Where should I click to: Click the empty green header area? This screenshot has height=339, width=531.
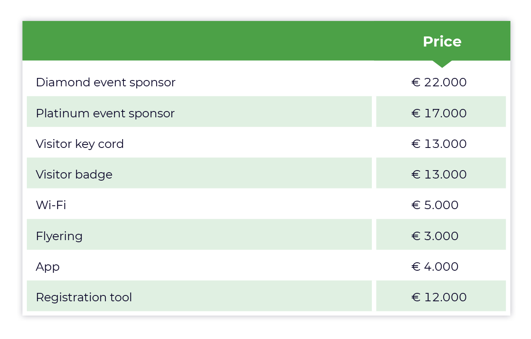click(x=198, y=41)
